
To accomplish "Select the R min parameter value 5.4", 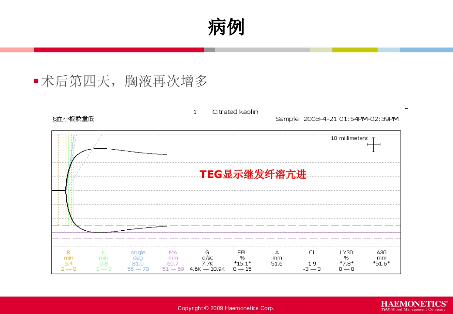I will (x=68, y=263).
